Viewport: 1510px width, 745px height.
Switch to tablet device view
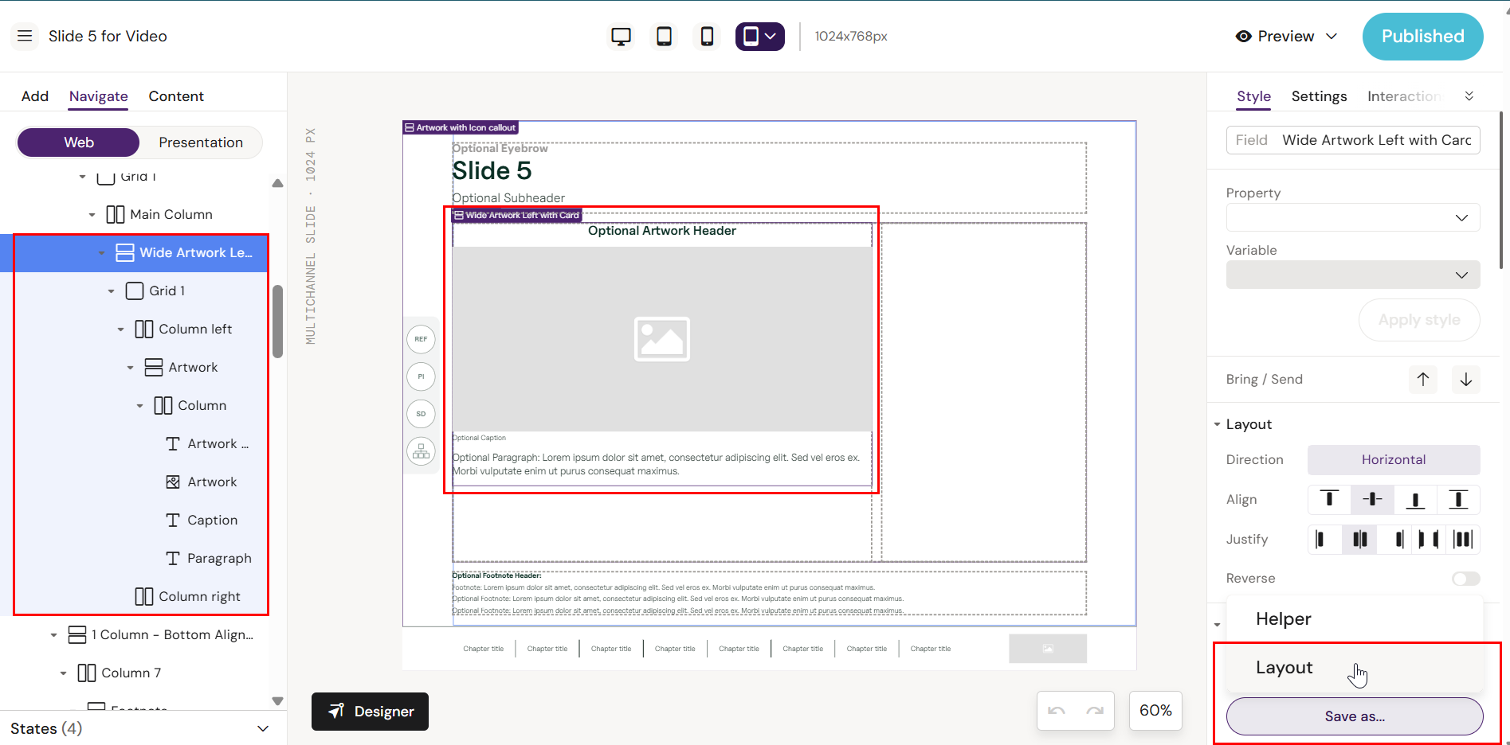(664, 37)
